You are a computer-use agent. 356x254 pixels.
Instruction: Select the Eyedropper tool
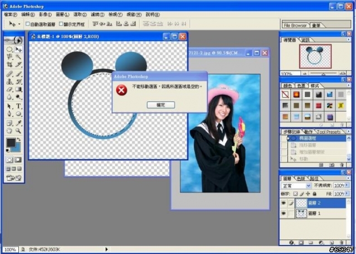tap(18, 123)
